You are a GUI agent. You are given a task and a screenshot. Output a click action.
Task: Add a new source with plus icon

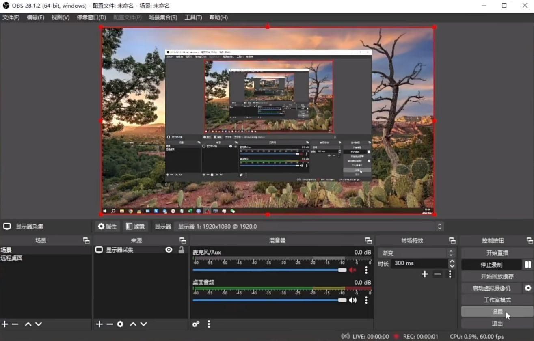click(x=99, y=324)
